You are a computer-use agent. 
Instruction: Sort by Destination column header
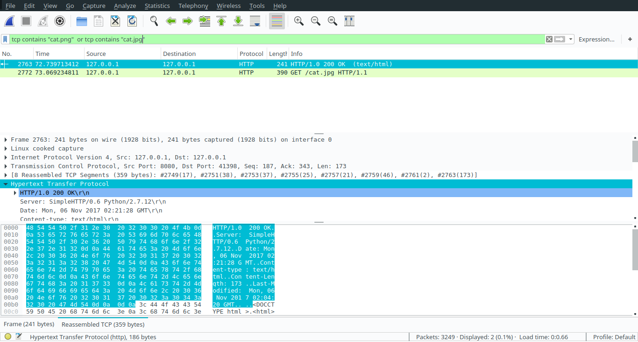pyautogui.click(x=199, y=54)
